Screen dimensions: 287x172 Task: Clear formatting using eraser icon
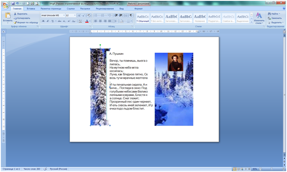click(89, 15)
